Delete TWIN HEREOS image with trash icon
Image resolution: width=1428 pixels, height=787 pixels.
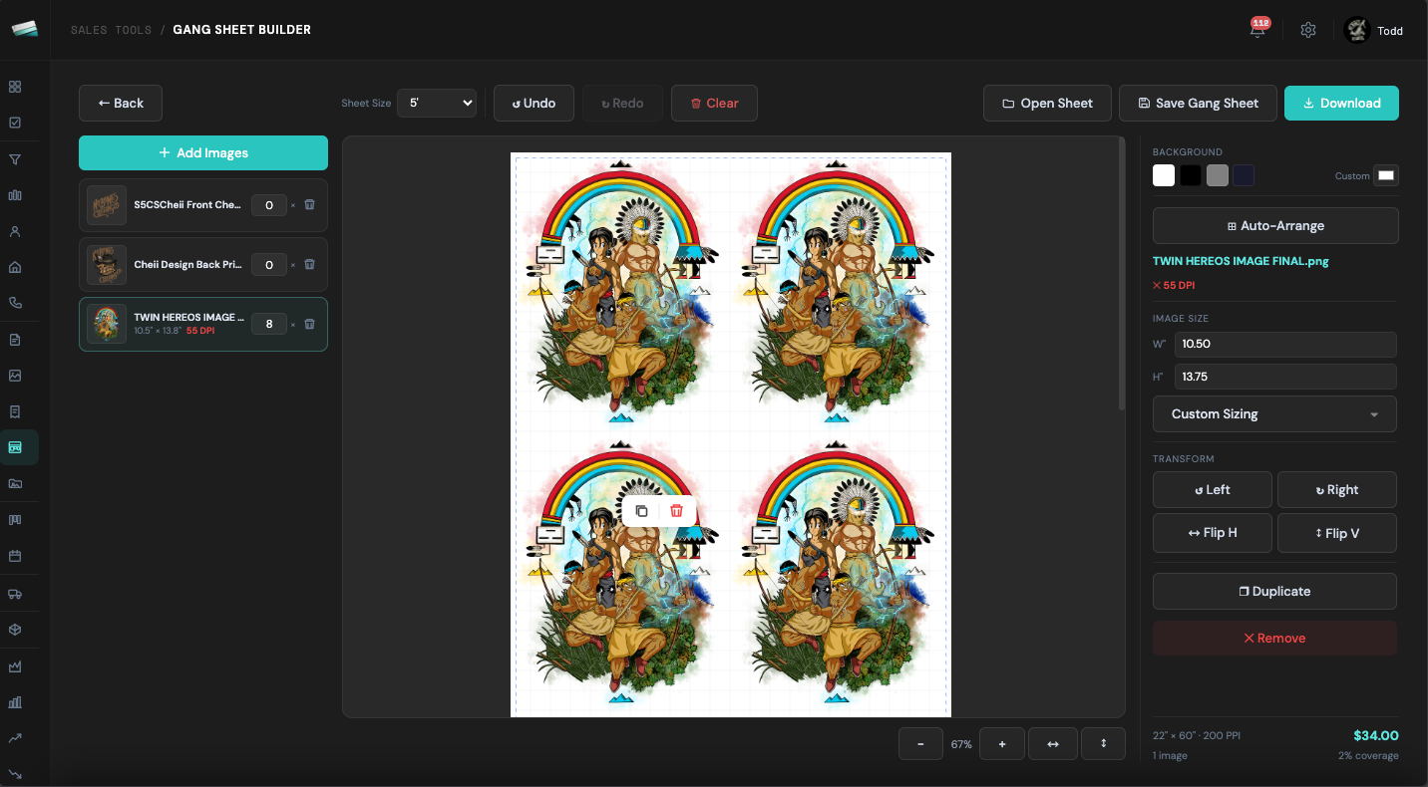coord(309,324)
